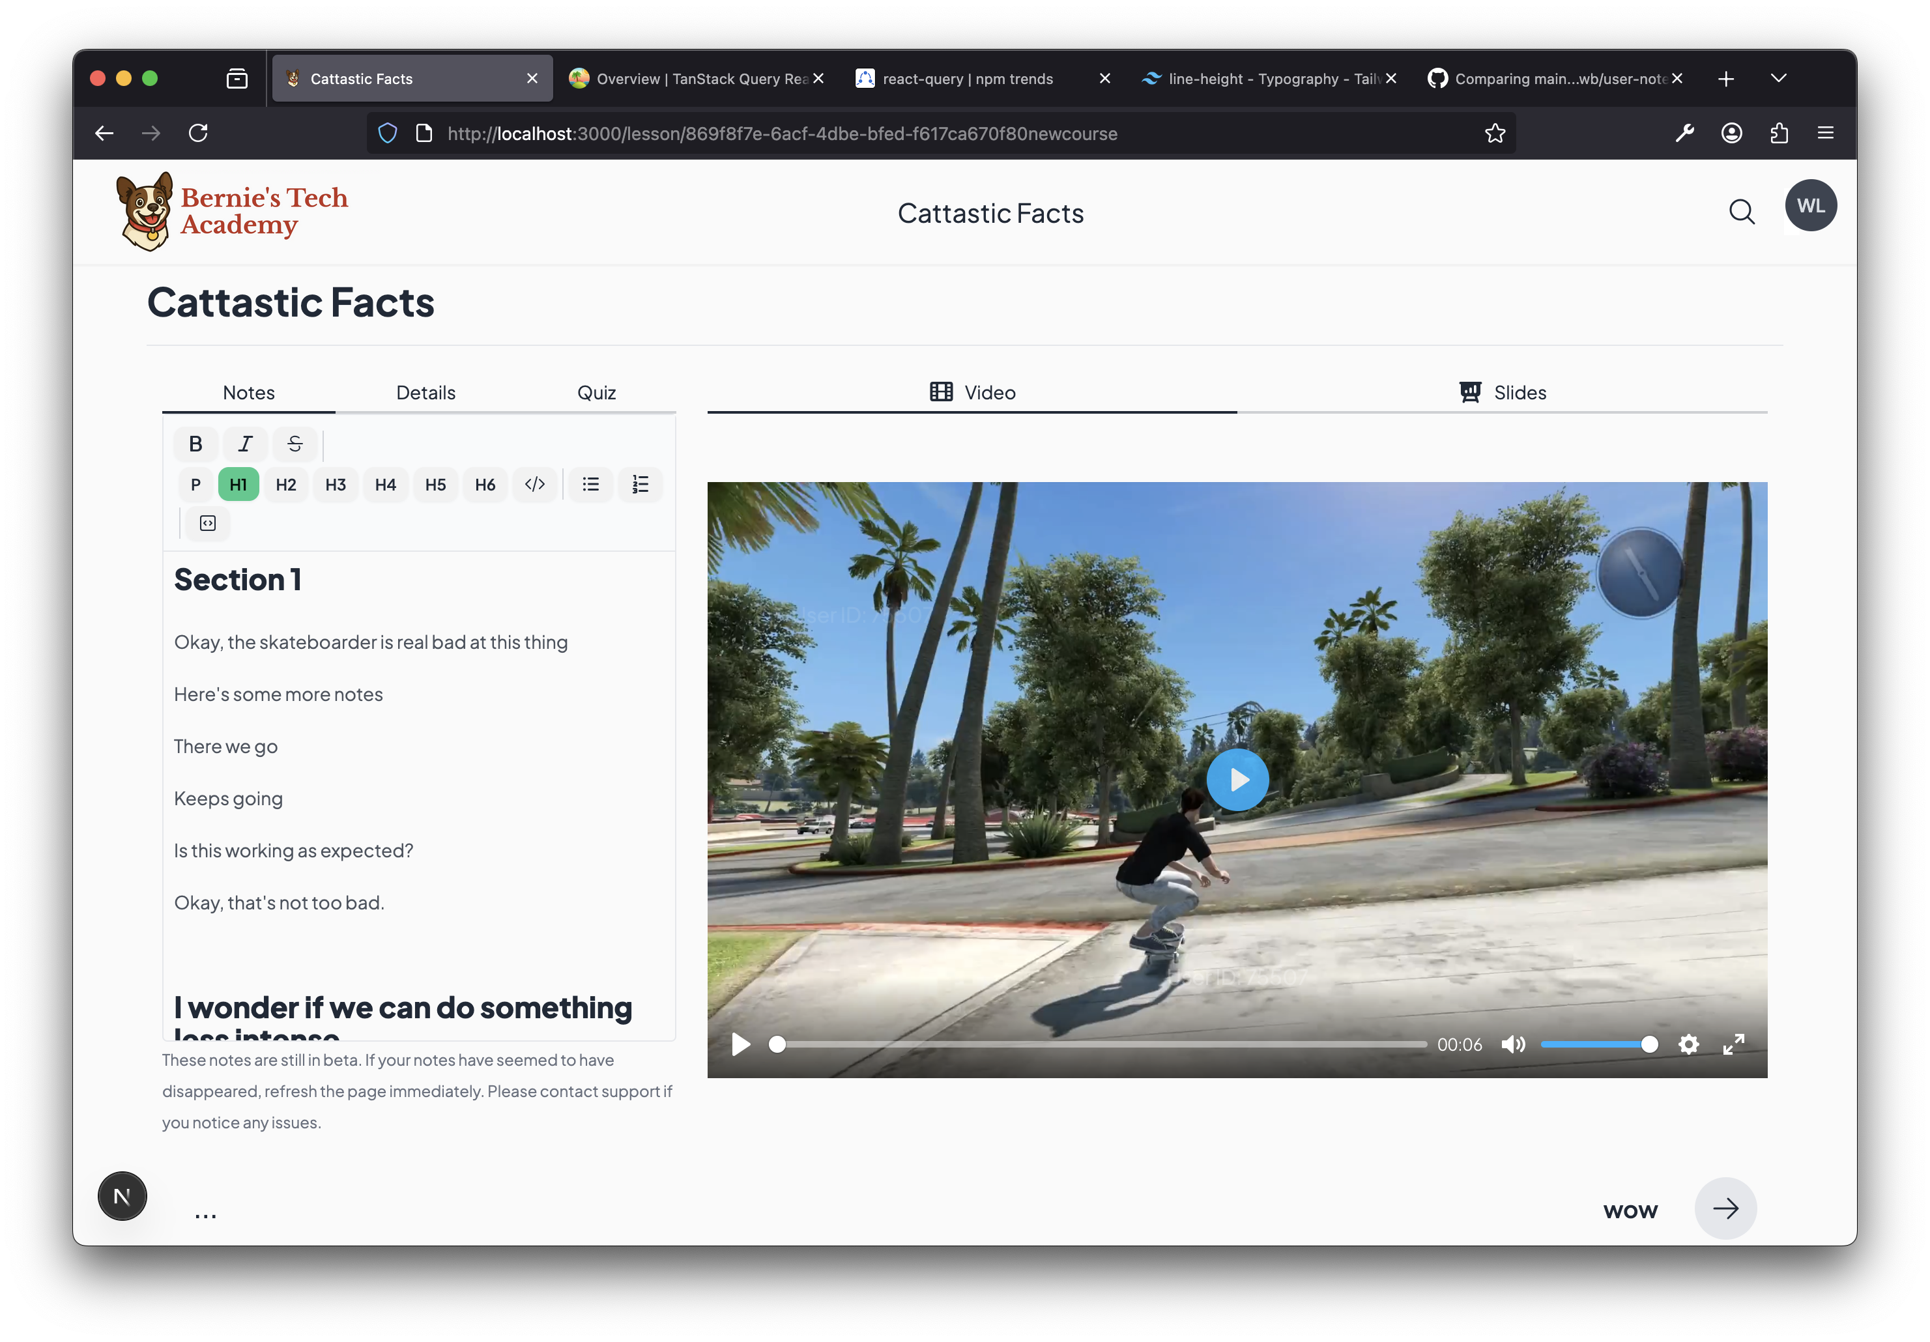Toggle bold formatting in notes editor
Image resolution: width=1930 pixels, height=1342 pixels.
196,444
